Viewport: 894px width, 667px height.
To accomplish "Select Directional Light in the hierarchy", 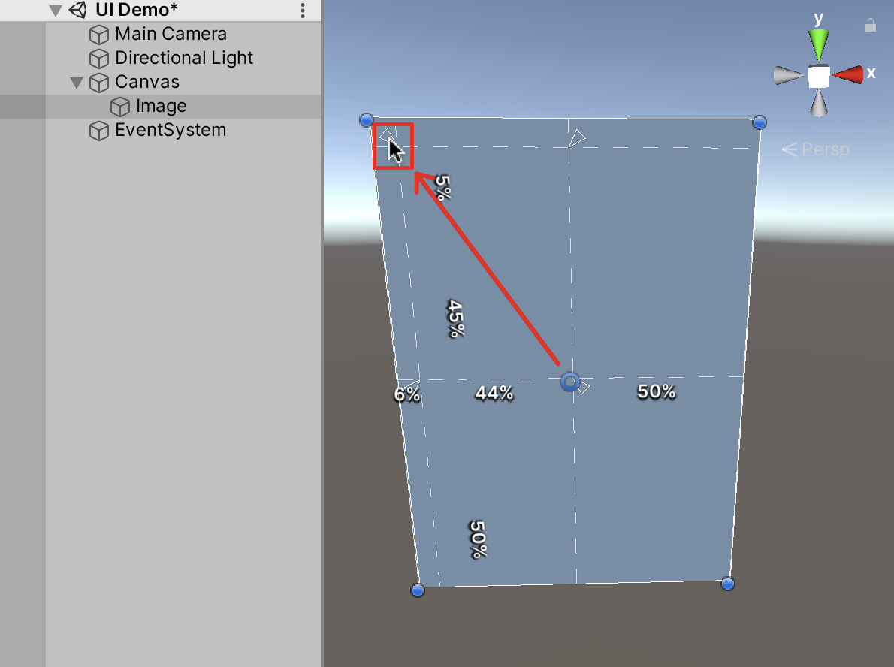I will click(x=184, y=59).
